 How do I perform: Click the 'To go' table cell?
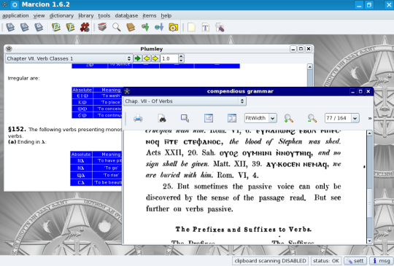(x=111, y=168)
